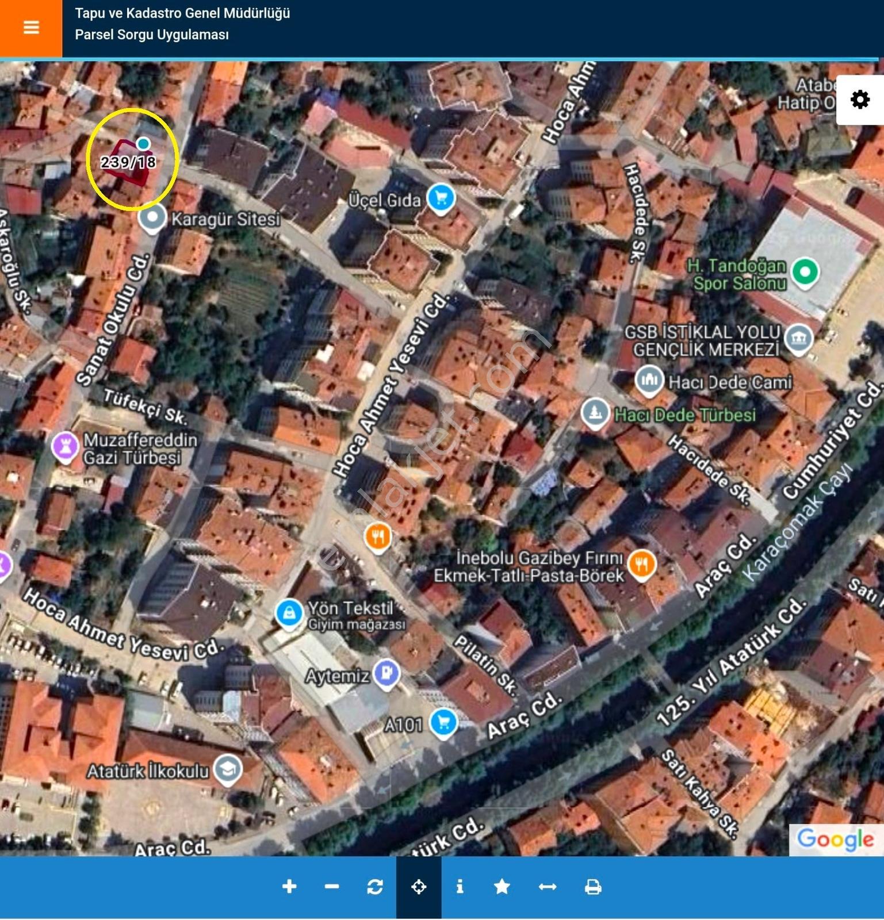
Task: Activate the crosshair locate tool
Action: [x=419, y=887]
